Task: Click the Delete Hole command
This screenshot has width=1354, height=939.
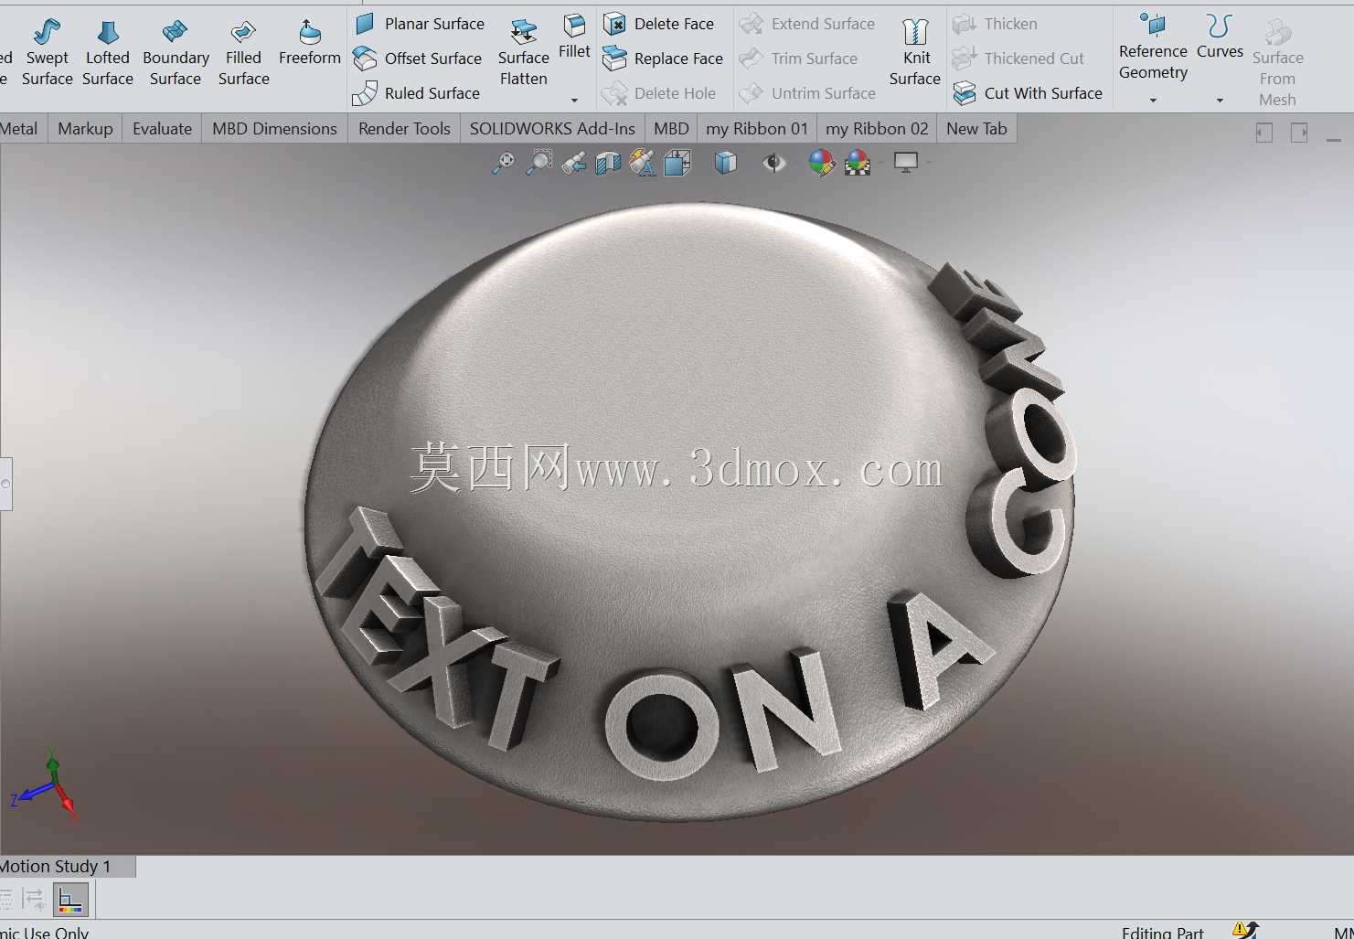Action: [x=659, y=93]
